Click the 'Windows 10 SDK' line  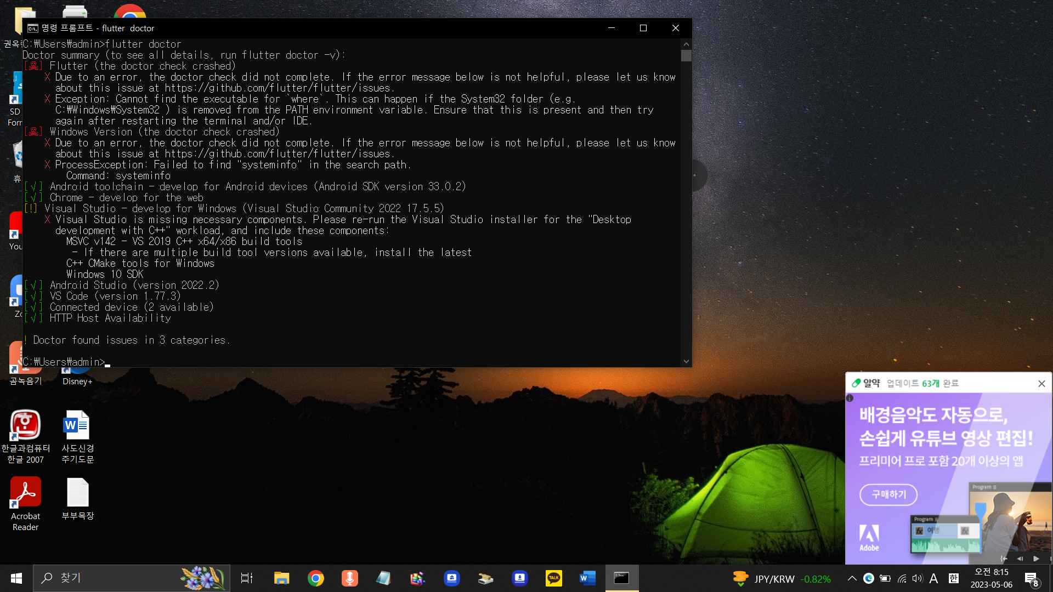(x=105, y=275)
